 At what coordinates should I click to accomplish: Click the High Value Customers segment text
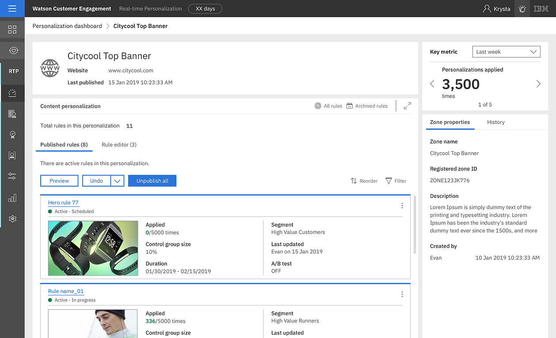tap(298, 232)
